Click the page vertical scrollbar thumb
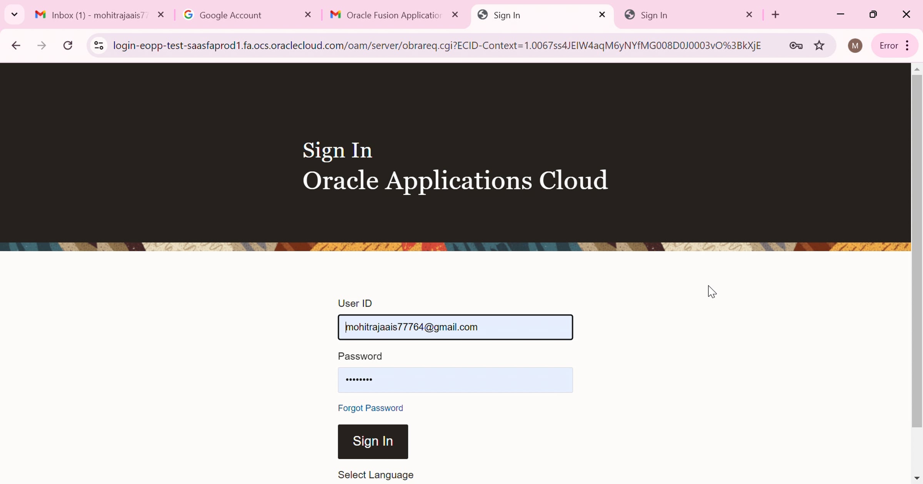Image resolution: width=923 pixels, height=484 pixels. click(x=917, y=251)
